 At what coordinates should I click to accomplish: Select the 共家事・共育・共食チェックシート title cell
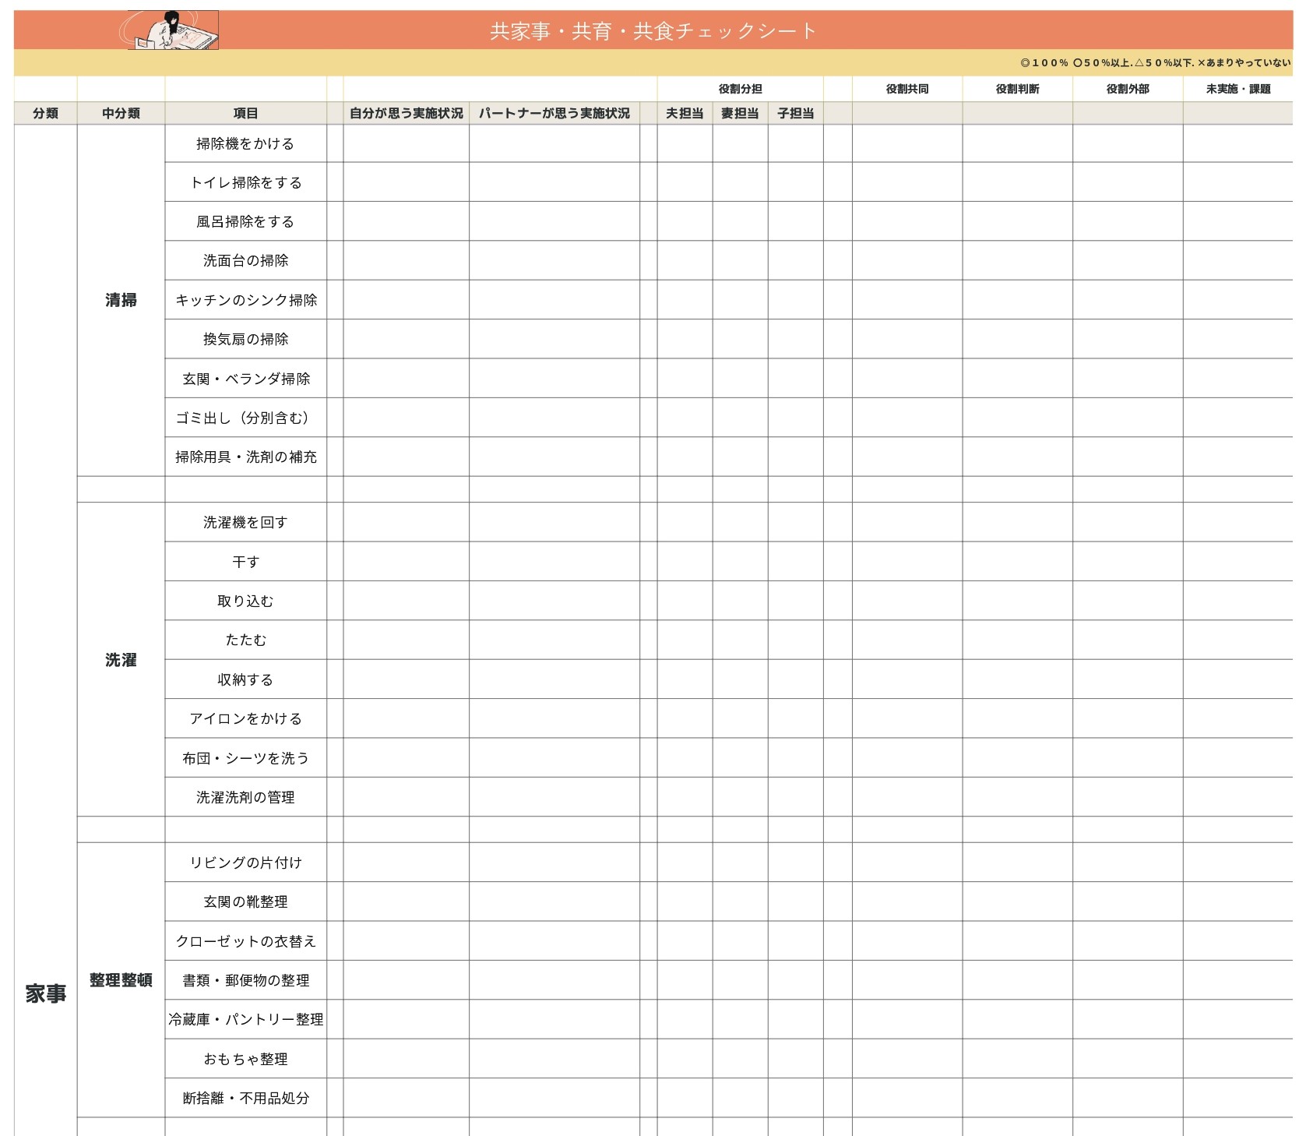pos(653,31)
